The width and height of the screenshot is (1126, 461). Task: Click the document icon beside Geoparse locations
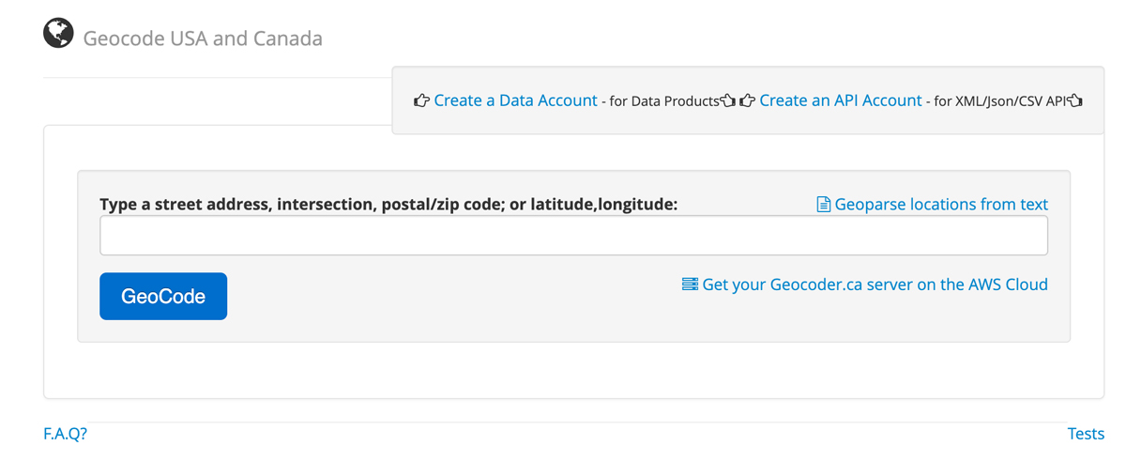click(x=823, y=204)
